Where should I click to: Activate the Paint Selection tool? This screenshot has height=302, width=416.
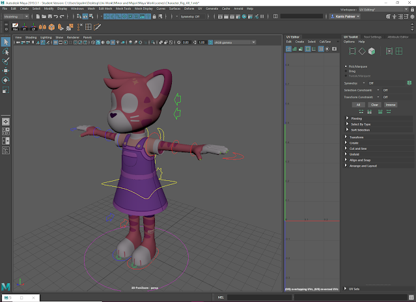point(6,61)
